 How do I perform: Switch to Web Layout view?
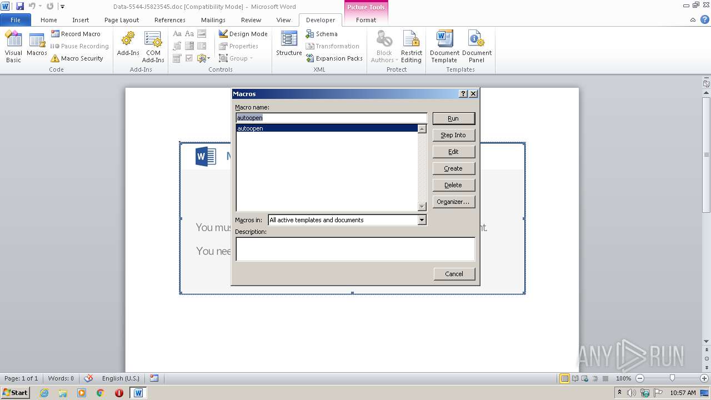coord(584,378)
